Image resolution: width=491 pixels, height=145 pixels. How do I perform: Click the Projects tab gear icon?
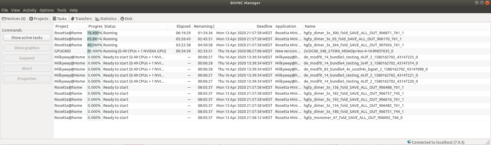coord(31,19)
